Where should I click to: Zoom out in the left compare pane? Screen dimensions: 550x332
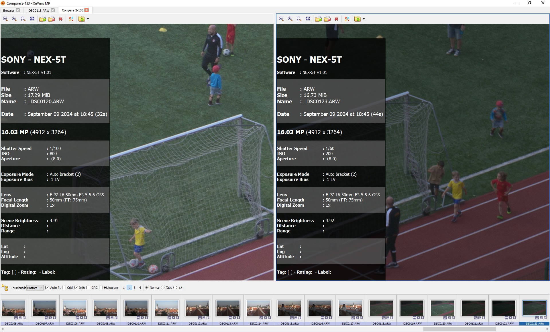click(5, 19)
